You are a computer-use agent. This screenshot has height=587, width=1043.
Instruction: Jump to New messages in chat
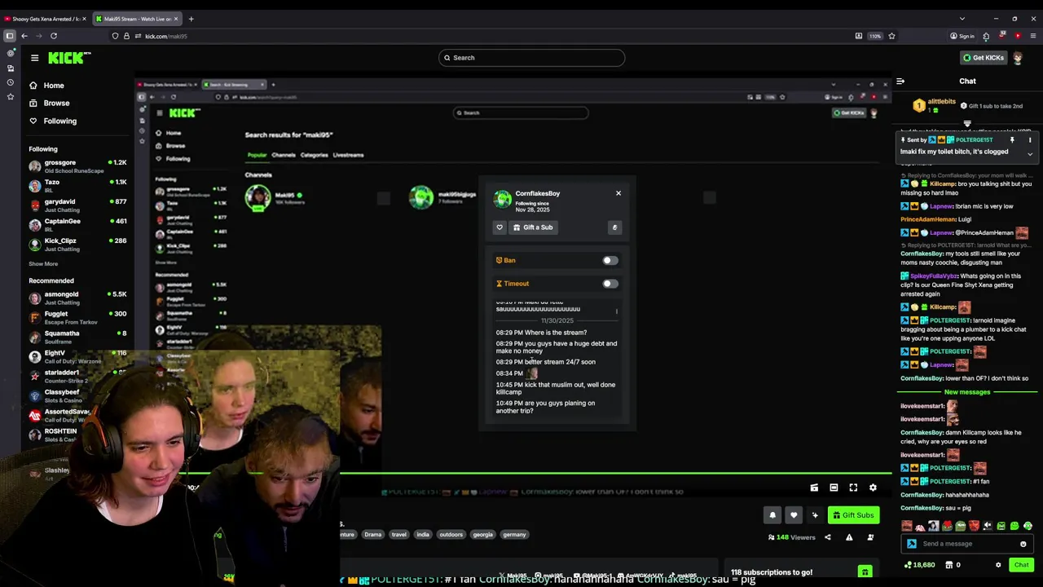point(967,392)
